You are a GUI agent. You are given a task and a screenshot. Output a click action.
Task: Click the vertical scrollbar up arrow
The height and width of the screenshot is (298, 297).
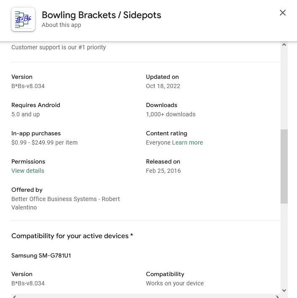coord(284,45)
